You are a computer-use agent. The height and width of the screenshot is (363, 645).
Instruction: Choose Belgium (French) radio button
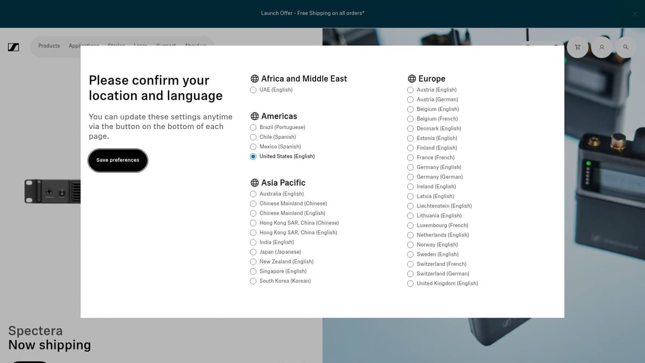pos(411,119)
